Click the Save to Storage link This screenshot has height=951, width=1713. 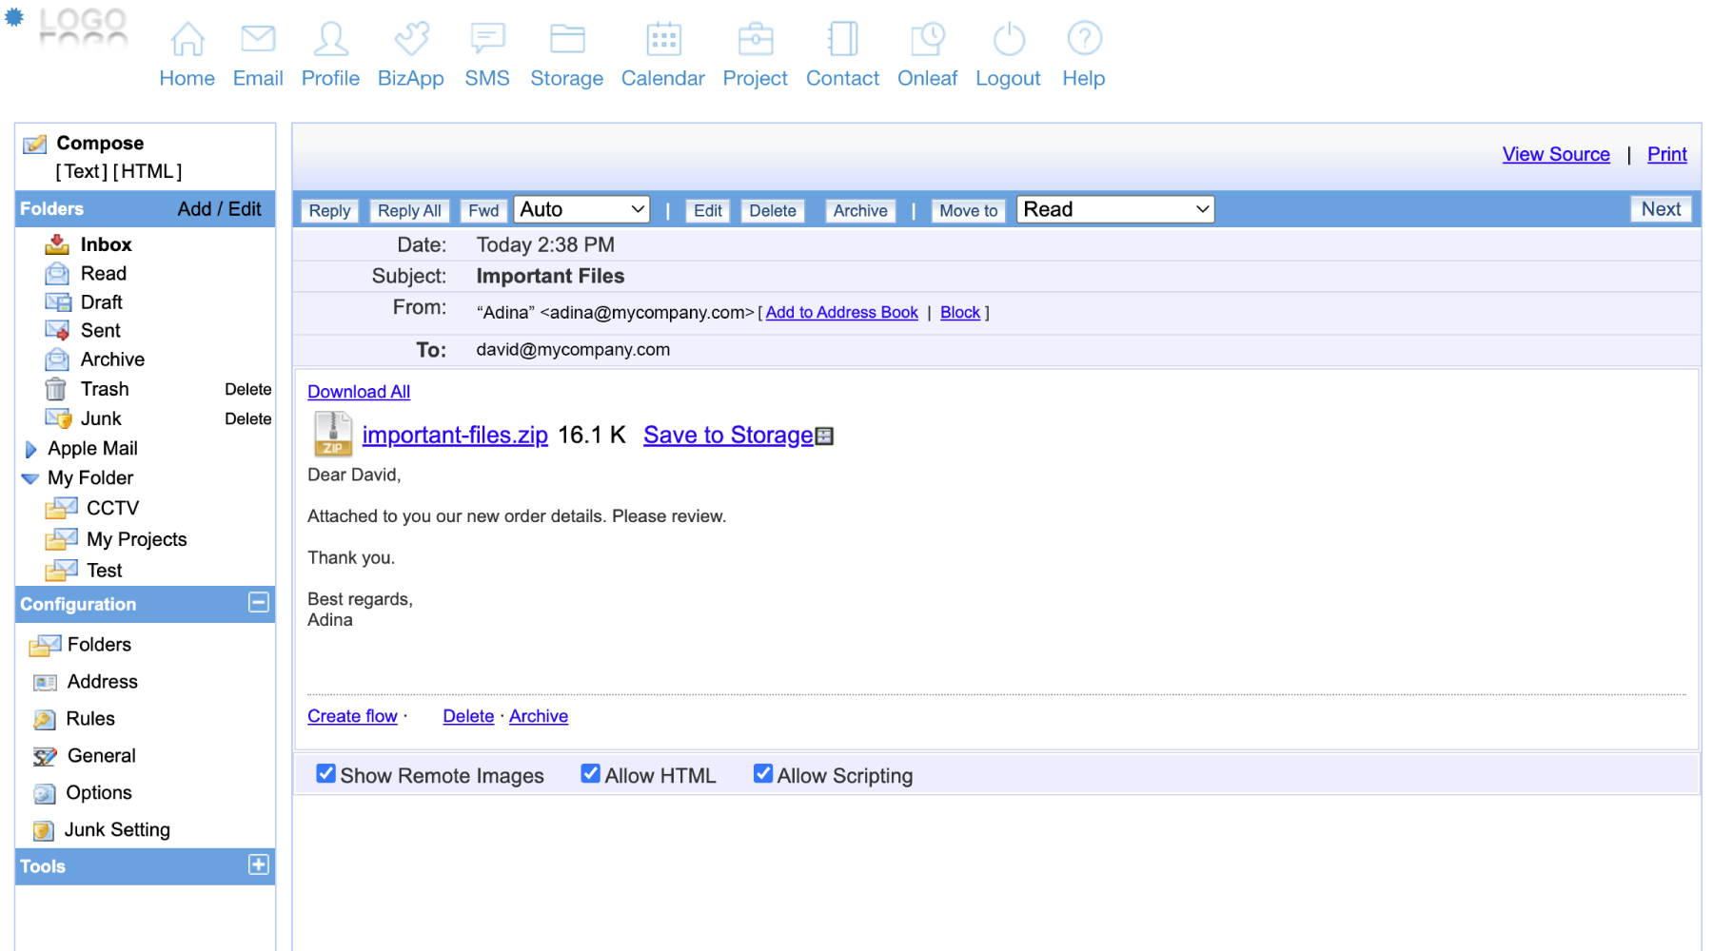(x=728, y=435)
